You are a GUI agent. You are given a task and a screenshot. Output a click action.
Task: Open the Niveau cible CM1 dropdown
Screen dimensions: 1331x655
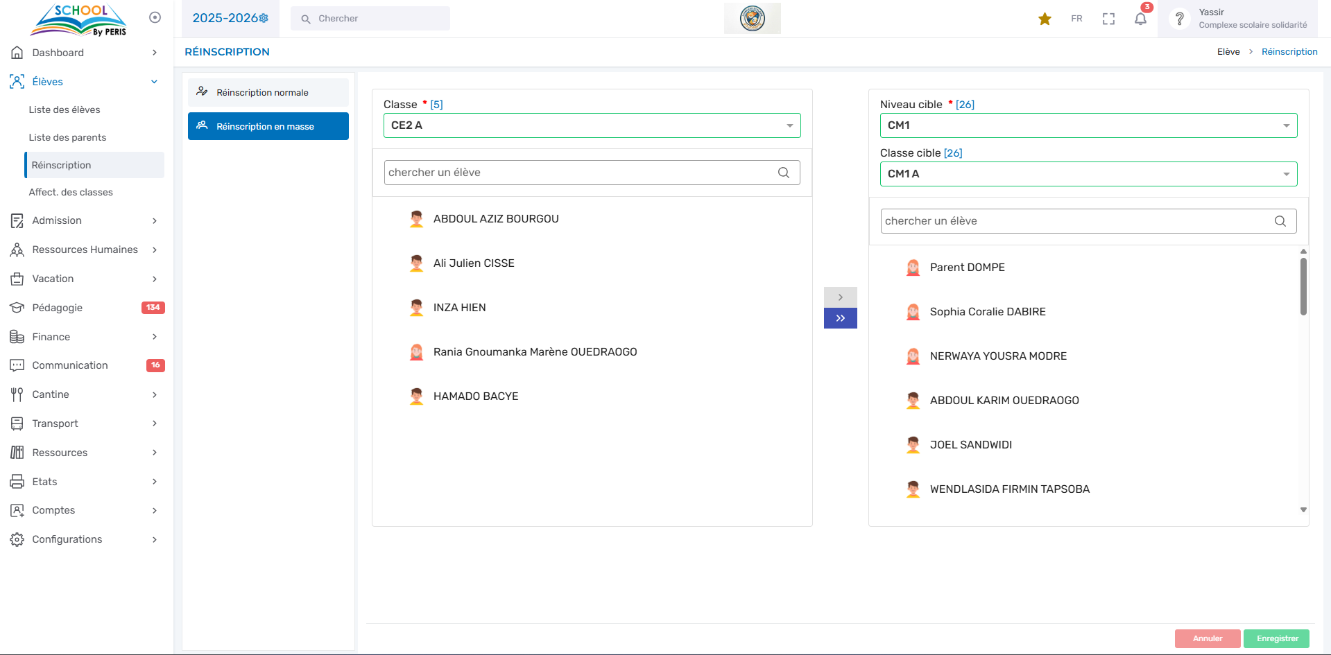[1088, 125]
